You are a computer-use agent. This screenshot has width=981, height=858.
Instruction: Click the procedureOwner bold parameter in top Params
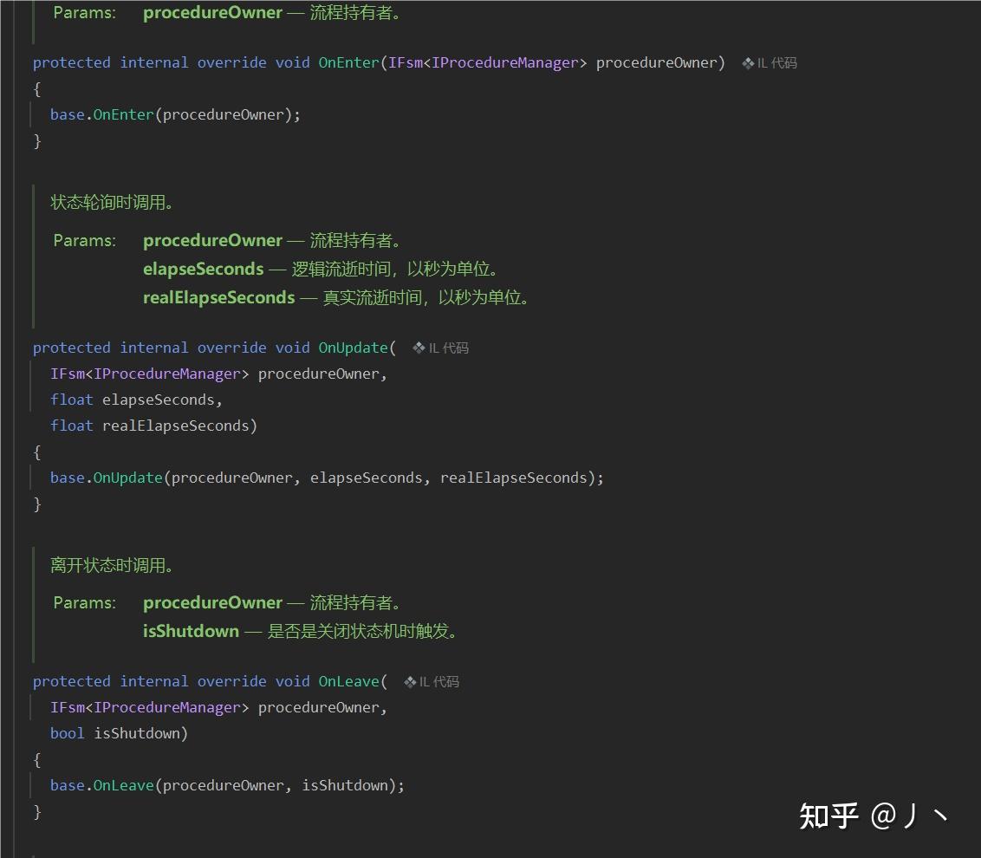pyautogui.click(x=212, y=13)
